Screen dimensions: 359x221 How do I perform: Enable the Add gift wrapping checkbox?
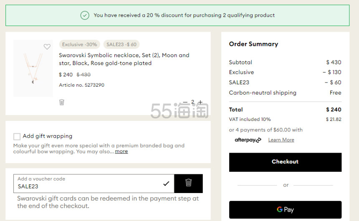[x=17, y=137]
